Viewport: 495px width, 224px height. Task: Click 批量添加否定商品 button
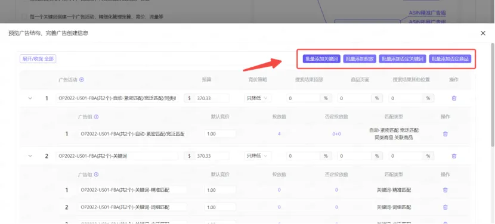450,59
